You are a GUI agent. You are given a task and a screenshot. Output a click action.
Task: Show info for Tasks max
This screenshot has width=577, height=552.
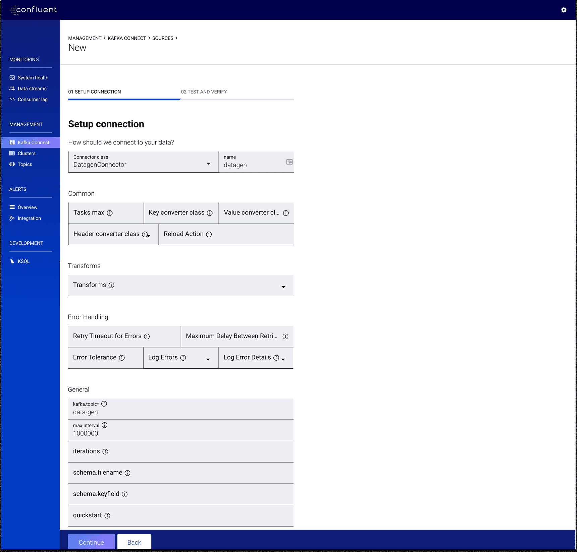coord(110,213)
